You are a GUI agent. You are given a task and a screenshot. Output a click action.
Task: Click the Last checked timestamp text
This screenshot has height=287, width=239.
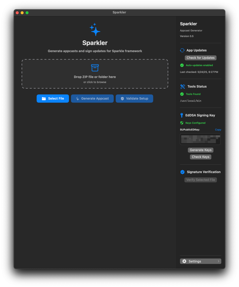(x=199, y=72)
